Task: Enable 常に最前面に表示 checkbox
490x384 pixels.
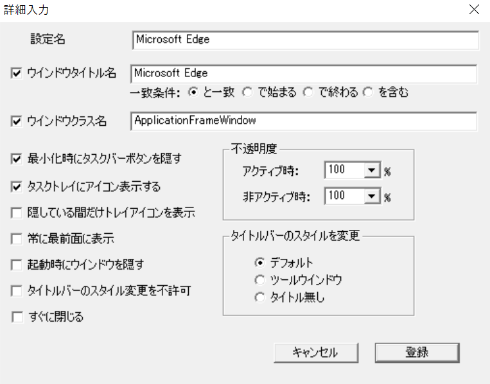Action: [16, 239]
